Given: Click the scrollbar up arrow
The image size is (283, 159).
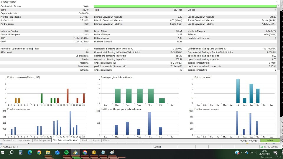Looking at the screenshot, I should click(278, 6).
